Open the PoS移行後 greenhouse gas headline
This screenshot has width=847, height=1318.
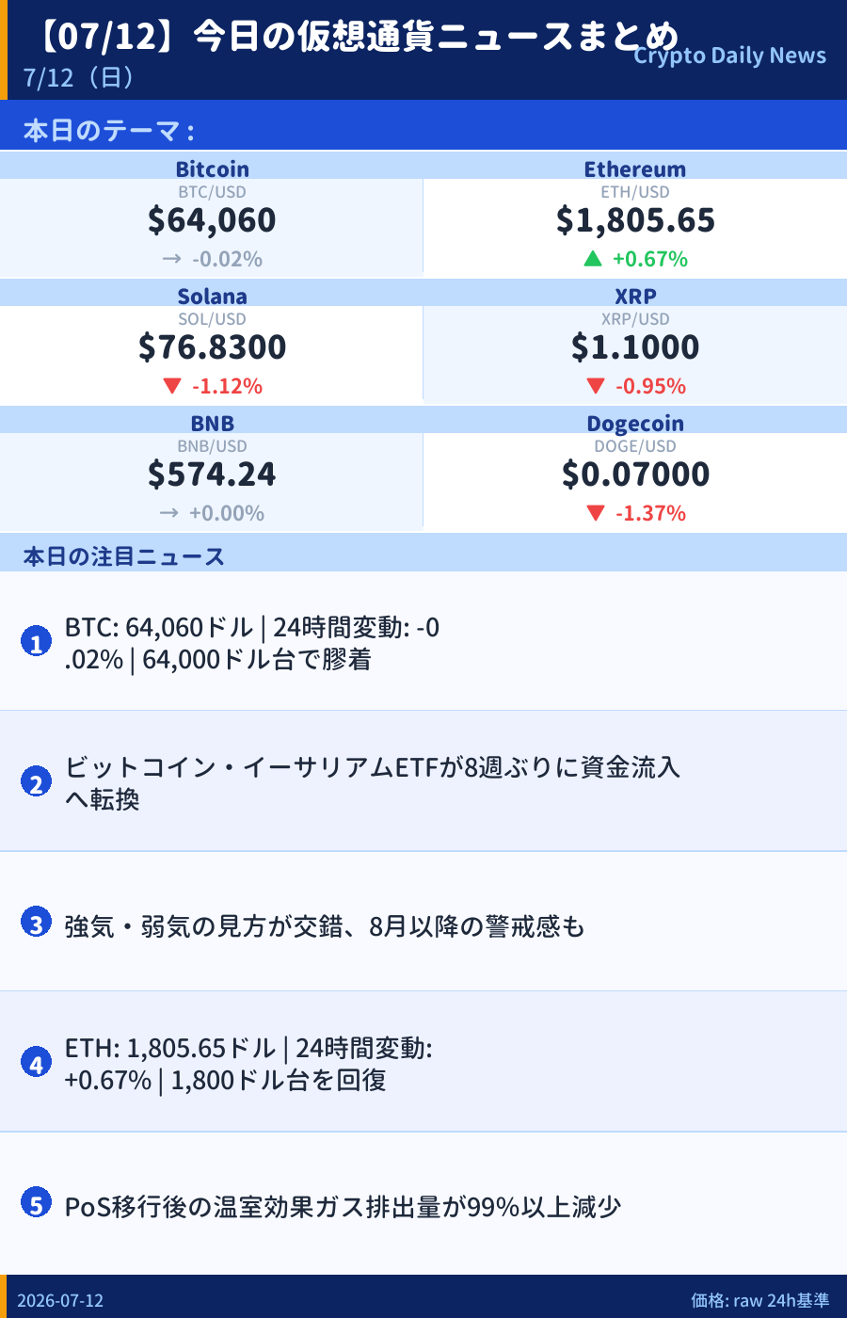343,1206
